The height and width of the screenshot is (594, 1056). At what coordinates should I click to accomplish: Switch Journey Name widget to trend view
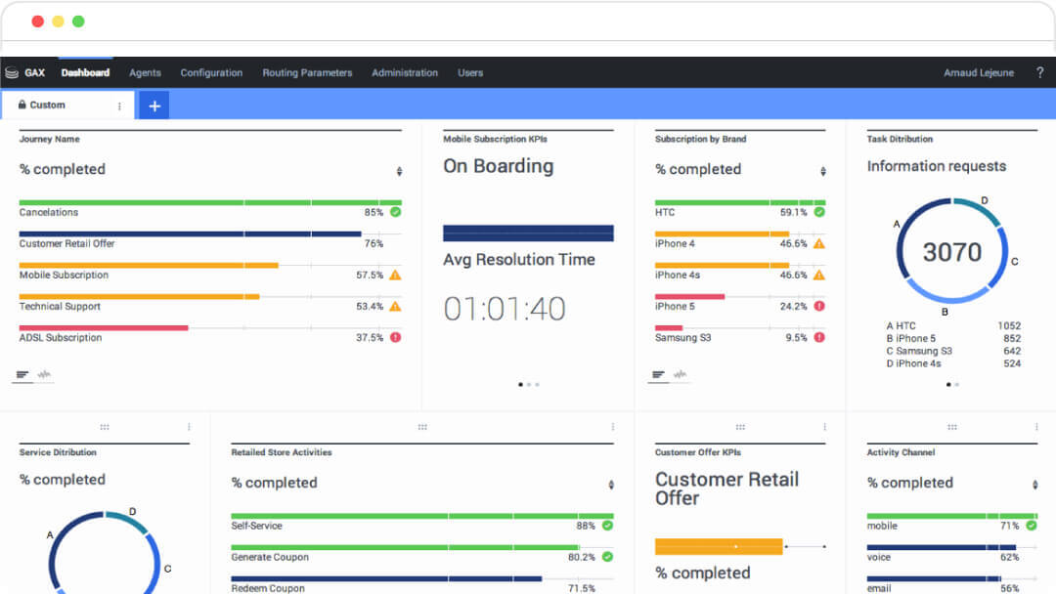pyautogui.click(x=44, y=375)
